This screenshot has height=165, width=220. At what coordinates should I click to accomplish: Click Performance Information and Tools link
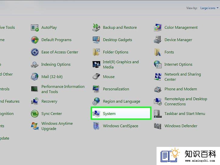tap(63, 89)
